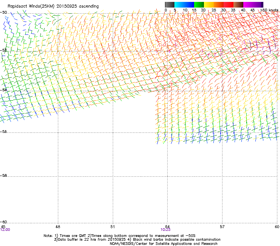Click longitude label '60'
The image size is (280, 246).
(277, 227)
